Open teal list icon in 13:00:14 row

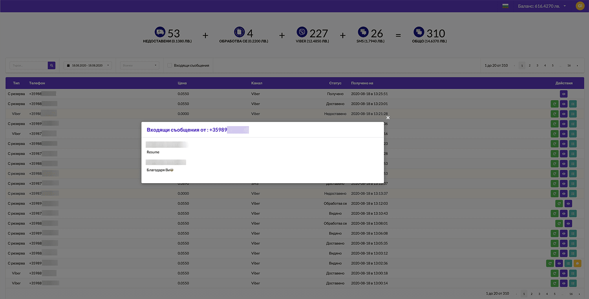point(573,283)
